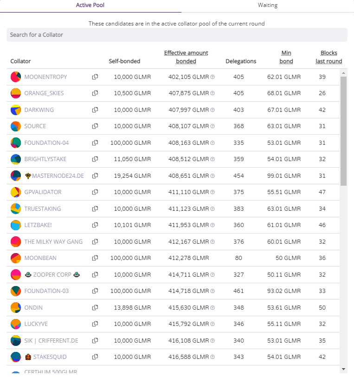Copy the MOONENTROPY collator address
The width and height of the screenshot is (354, 377).
point(95,77)
